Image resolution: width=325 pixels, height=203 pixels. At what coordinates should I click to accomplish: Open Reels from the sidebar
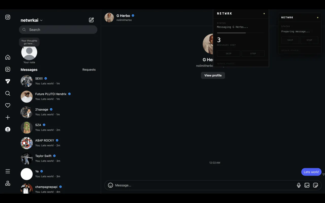click(8, 69)
